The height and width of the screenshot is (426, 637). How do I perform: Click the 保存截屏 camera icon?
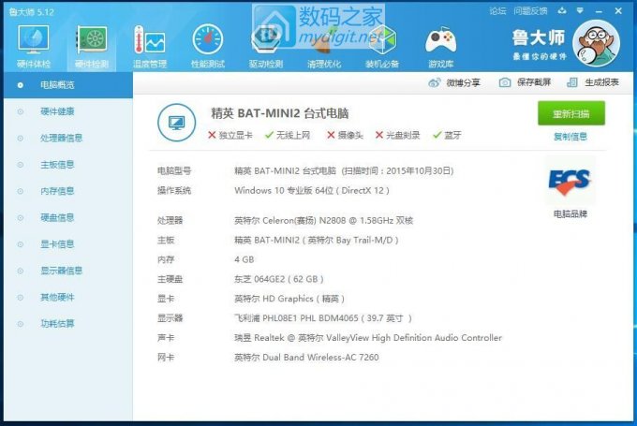tap(505, 83)
